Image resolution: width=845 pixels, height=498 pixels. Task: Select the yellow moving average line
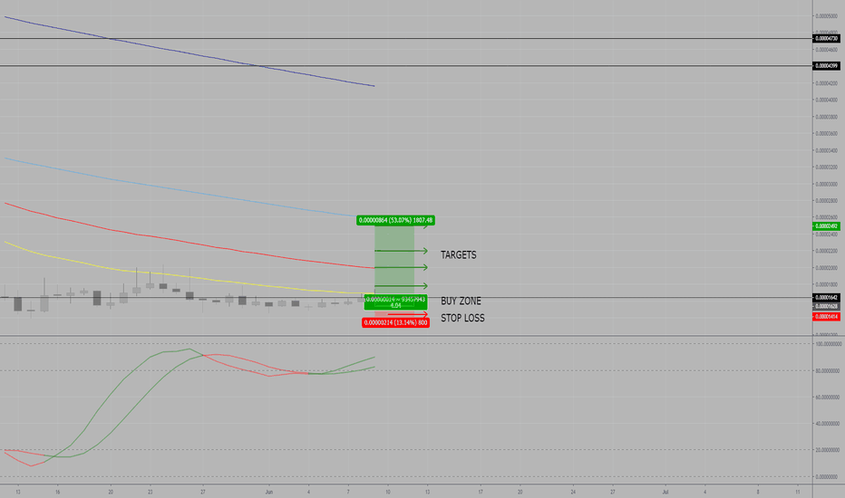189,276
